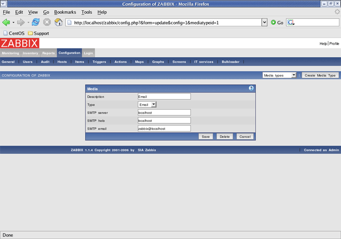This screenshot has height=239, width=341.
Task: Click the Home icon in toolbar
Action: (x=58, y=22)
